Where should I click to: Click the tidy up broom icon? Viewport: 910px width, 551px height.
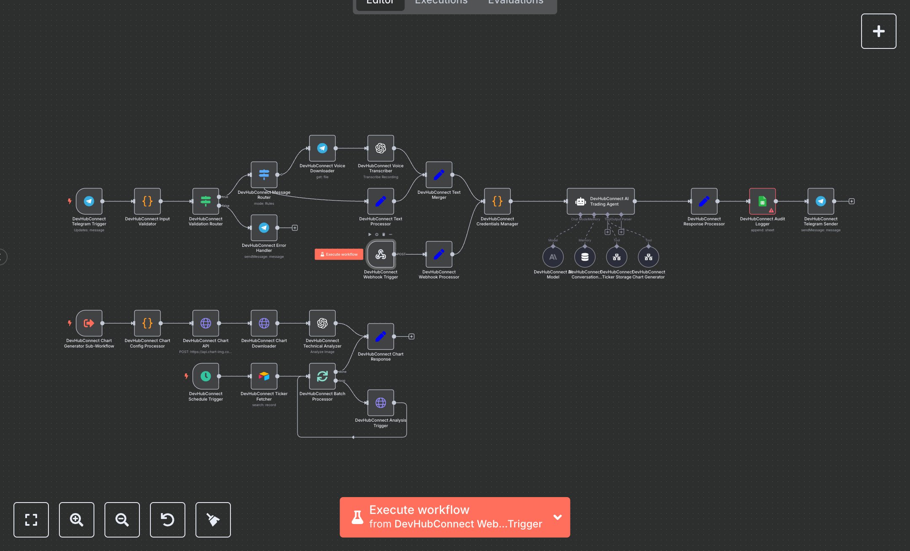213,519
